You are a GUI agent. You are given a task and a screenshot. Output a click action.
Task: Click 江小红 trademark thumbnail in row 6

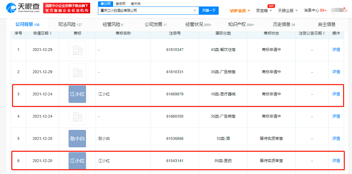77,161
